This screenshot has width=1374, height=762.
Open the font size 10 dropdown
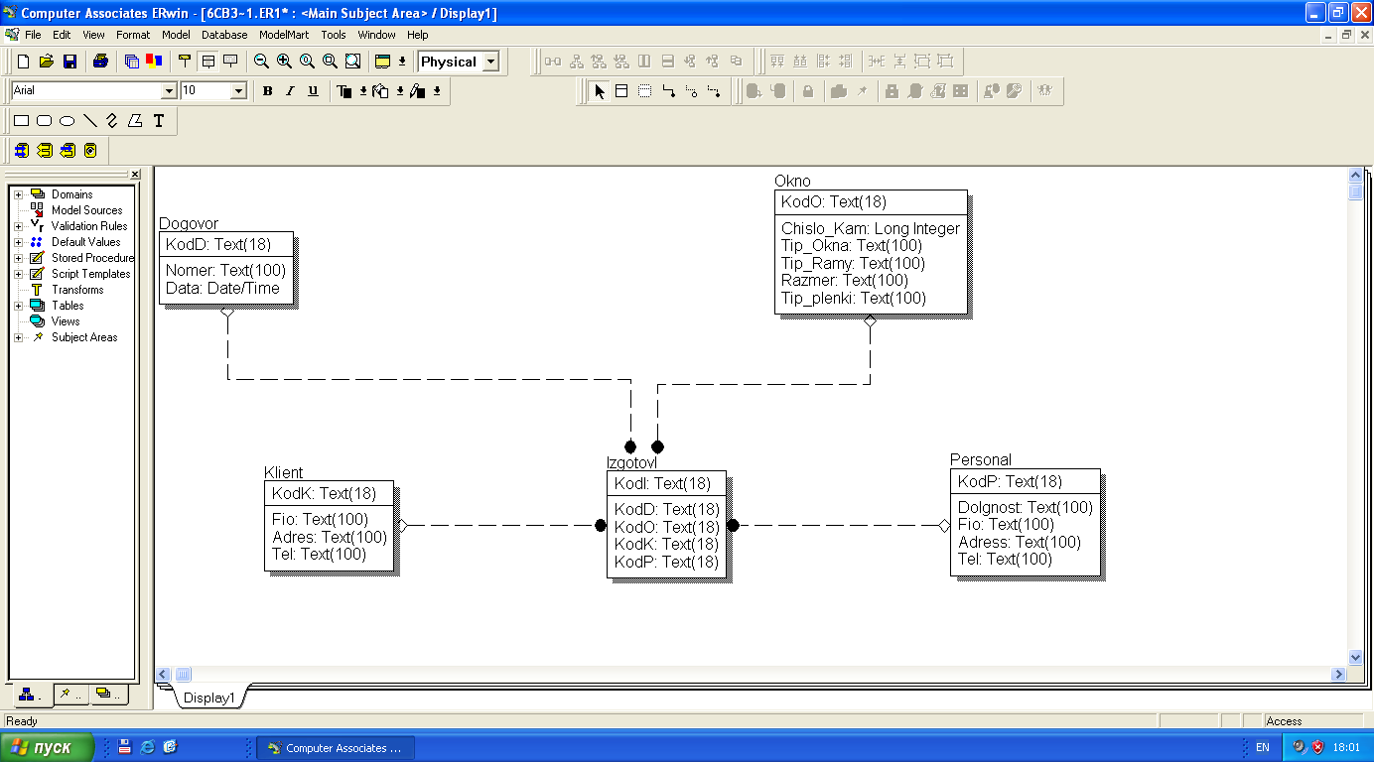click(x=238, y=91)
